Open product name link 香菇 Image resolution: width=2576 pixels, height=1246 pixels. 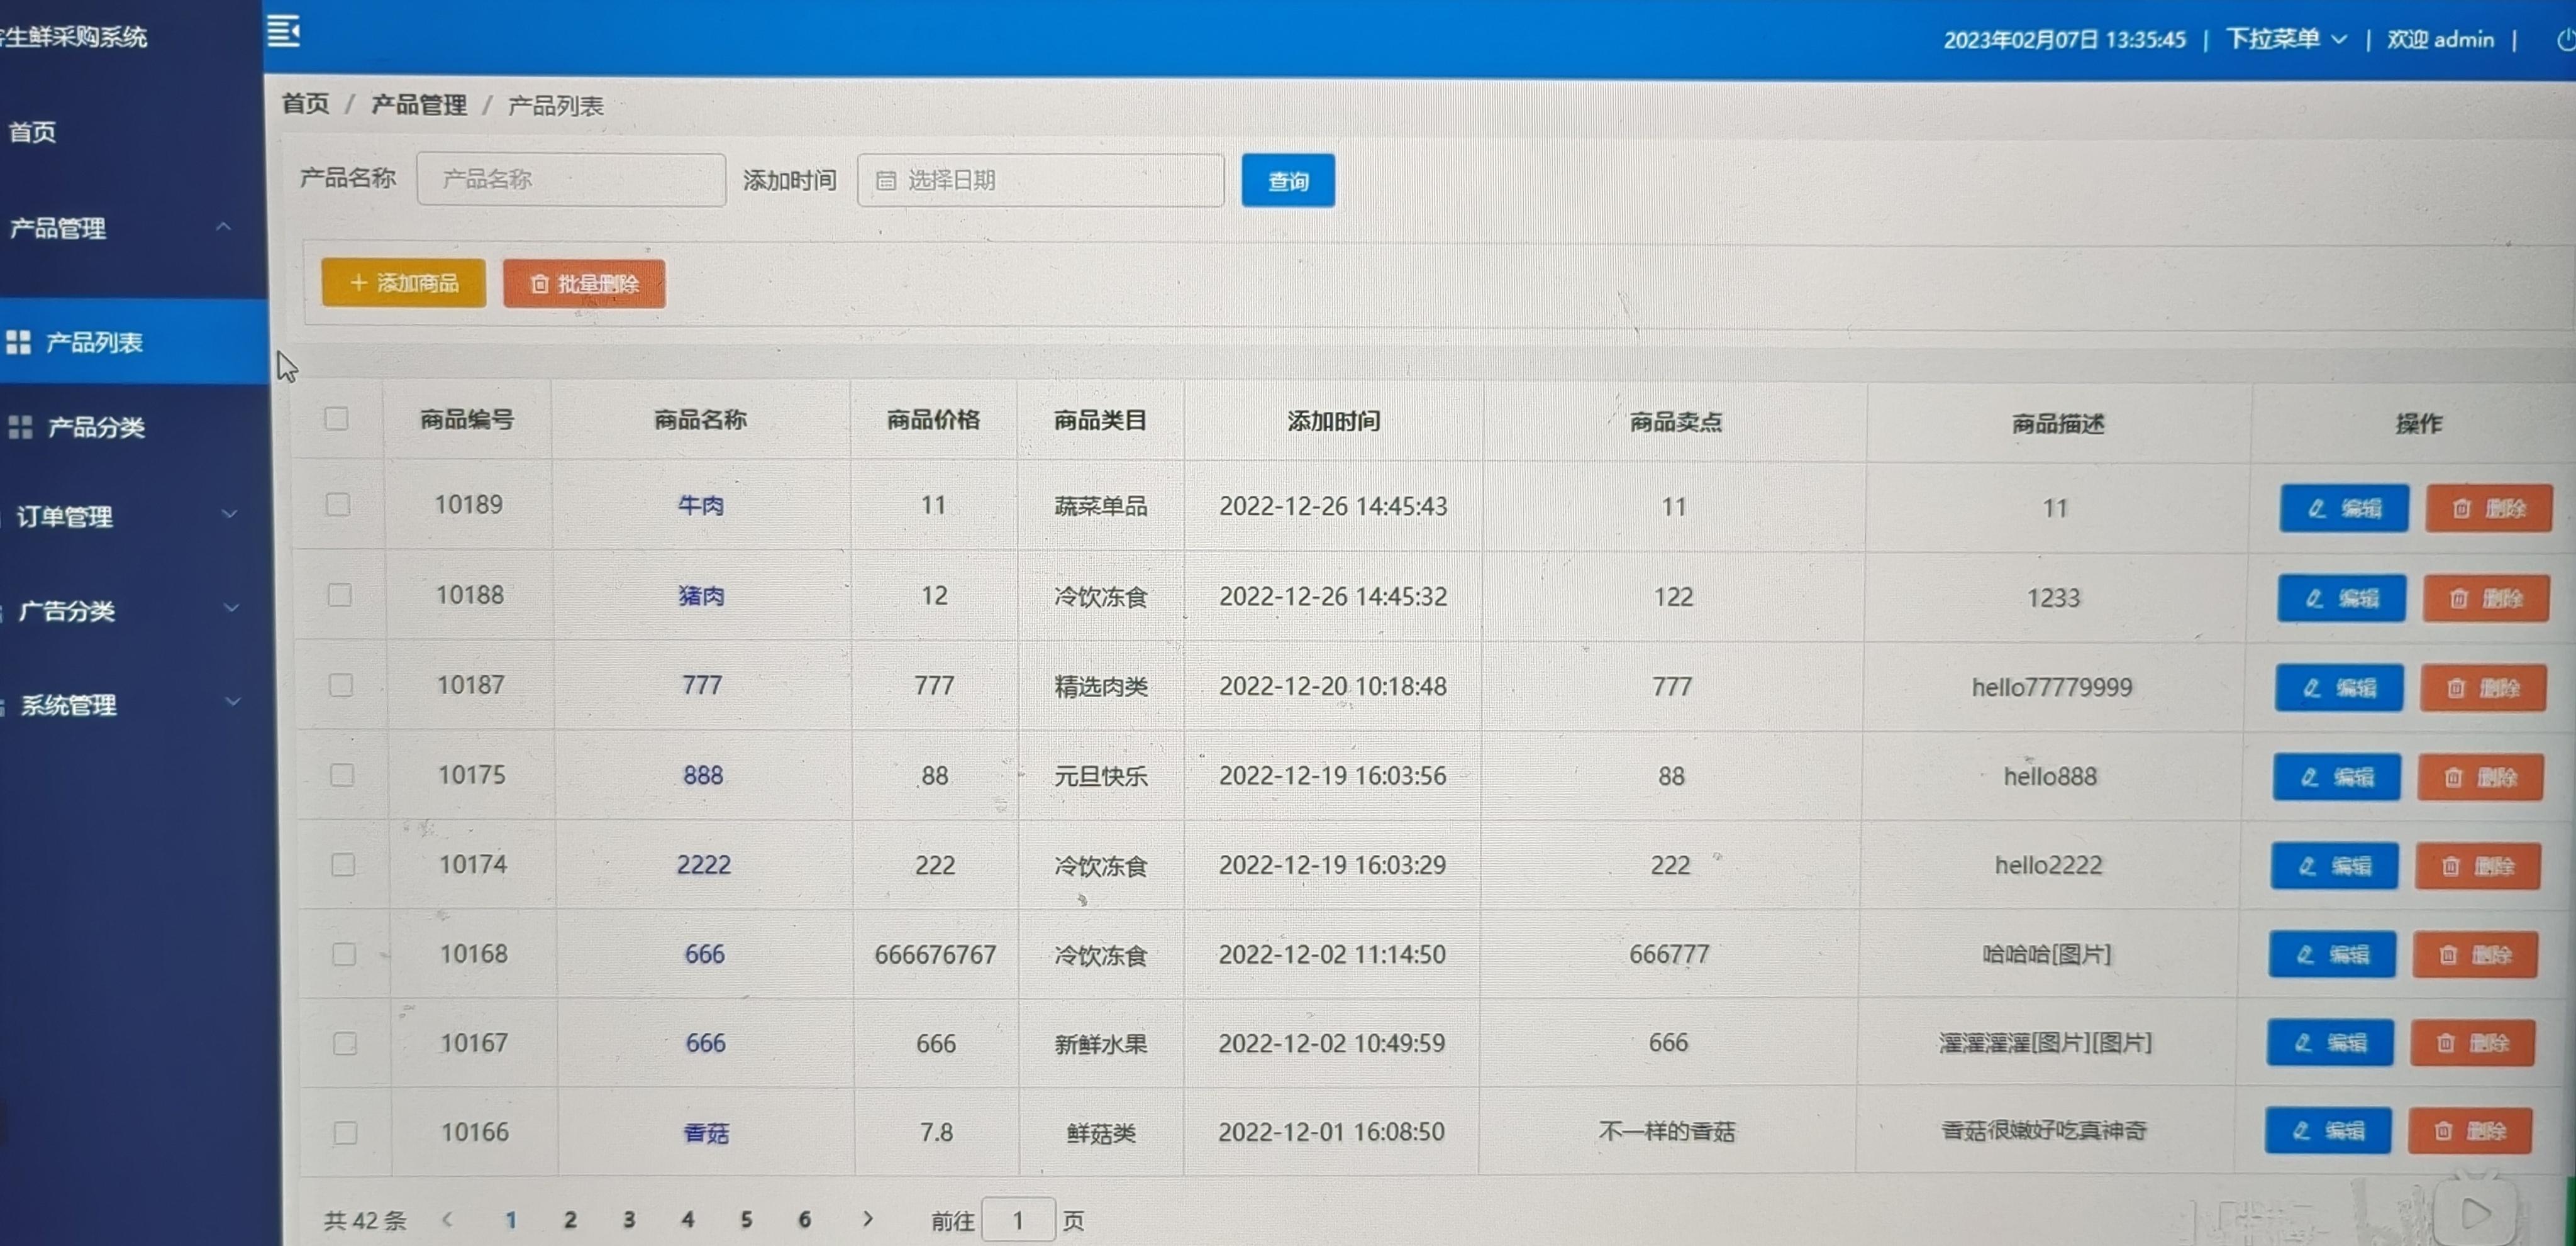706,1133
